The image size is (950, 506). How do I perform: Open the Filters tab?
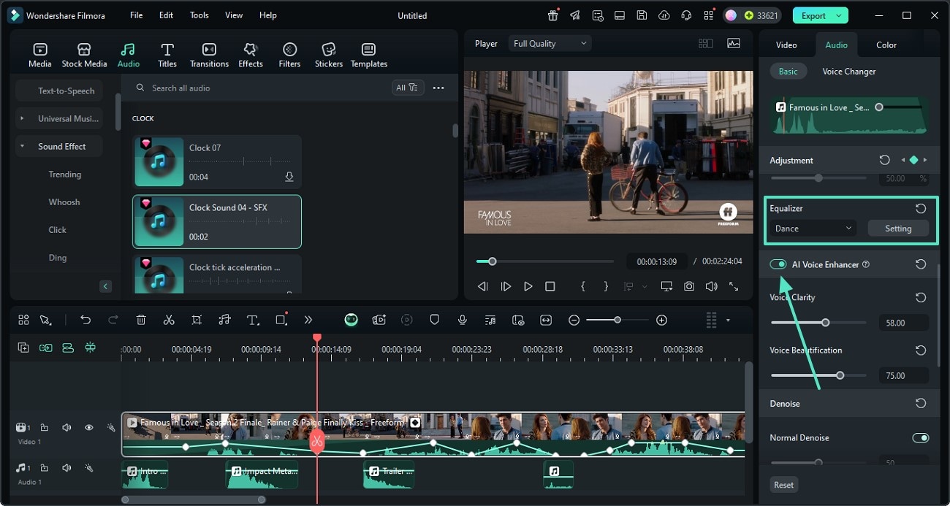coord(289,55)
